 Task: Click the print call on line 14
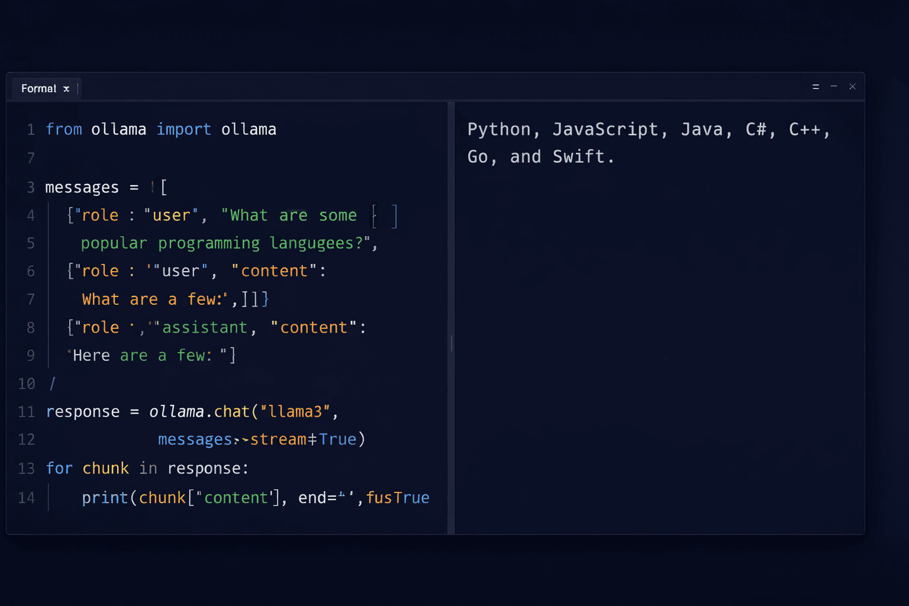105,498
